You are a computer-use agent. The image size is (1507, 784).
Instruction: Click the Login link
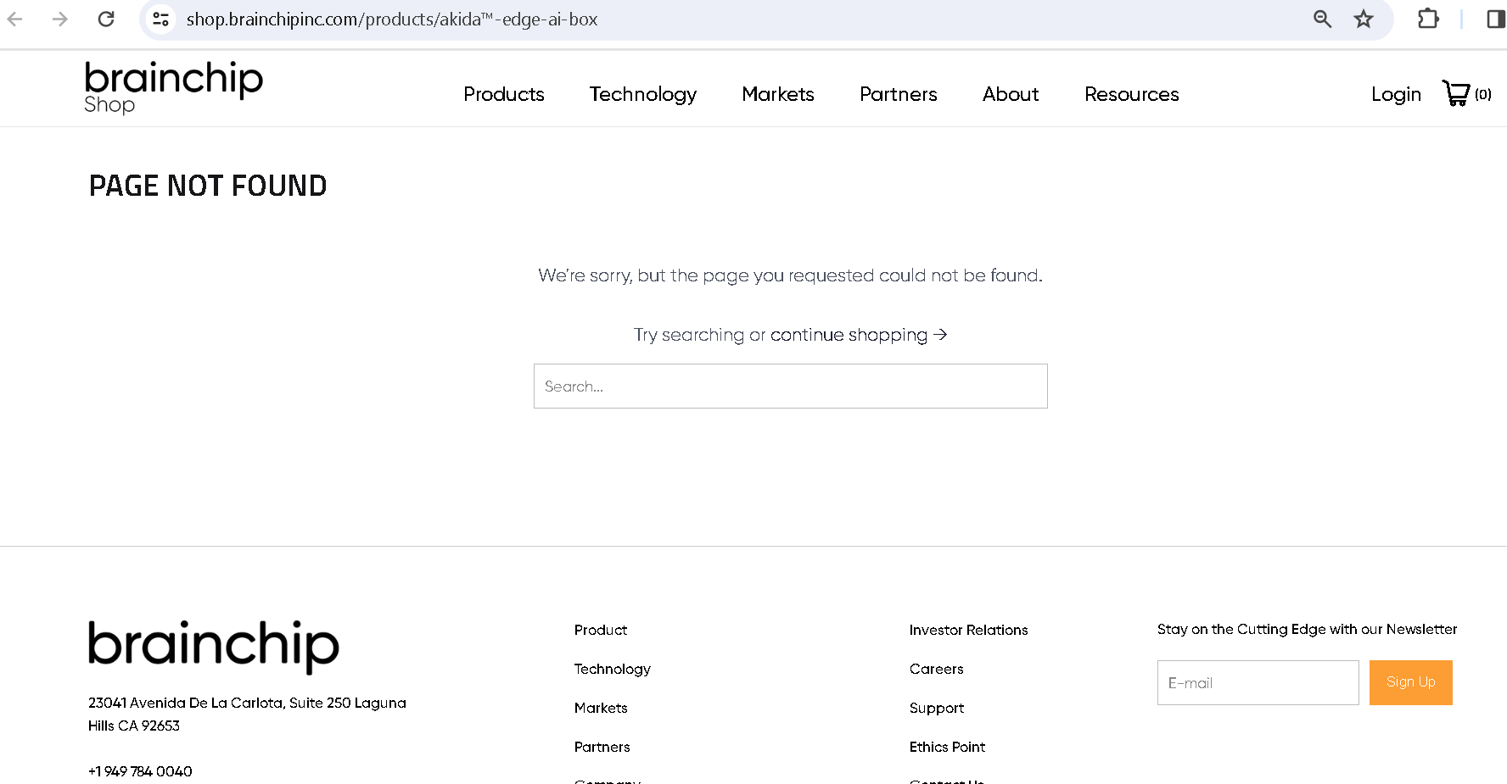(x=1395, y=94)
